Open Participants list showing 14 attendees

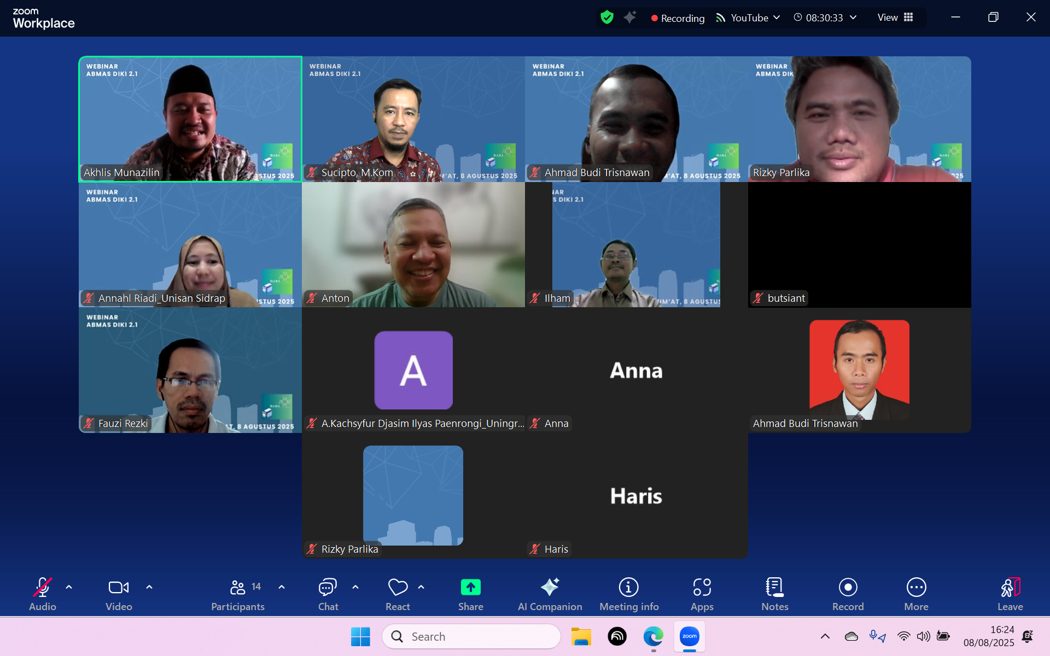(237, 587)
